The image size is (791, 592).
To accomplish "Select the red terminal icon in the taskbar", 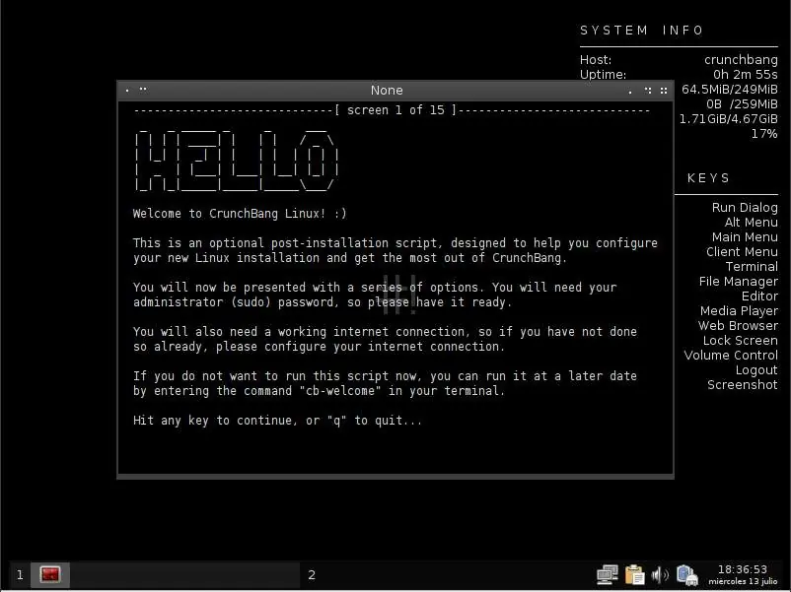I will (50, 574).
